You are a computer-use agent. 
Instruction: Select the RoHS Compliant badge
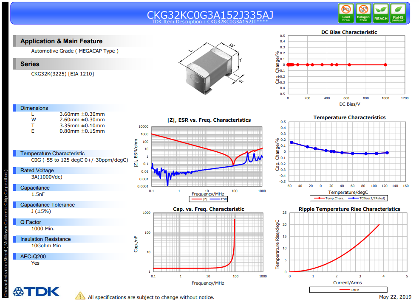click(x=398, y=13)
